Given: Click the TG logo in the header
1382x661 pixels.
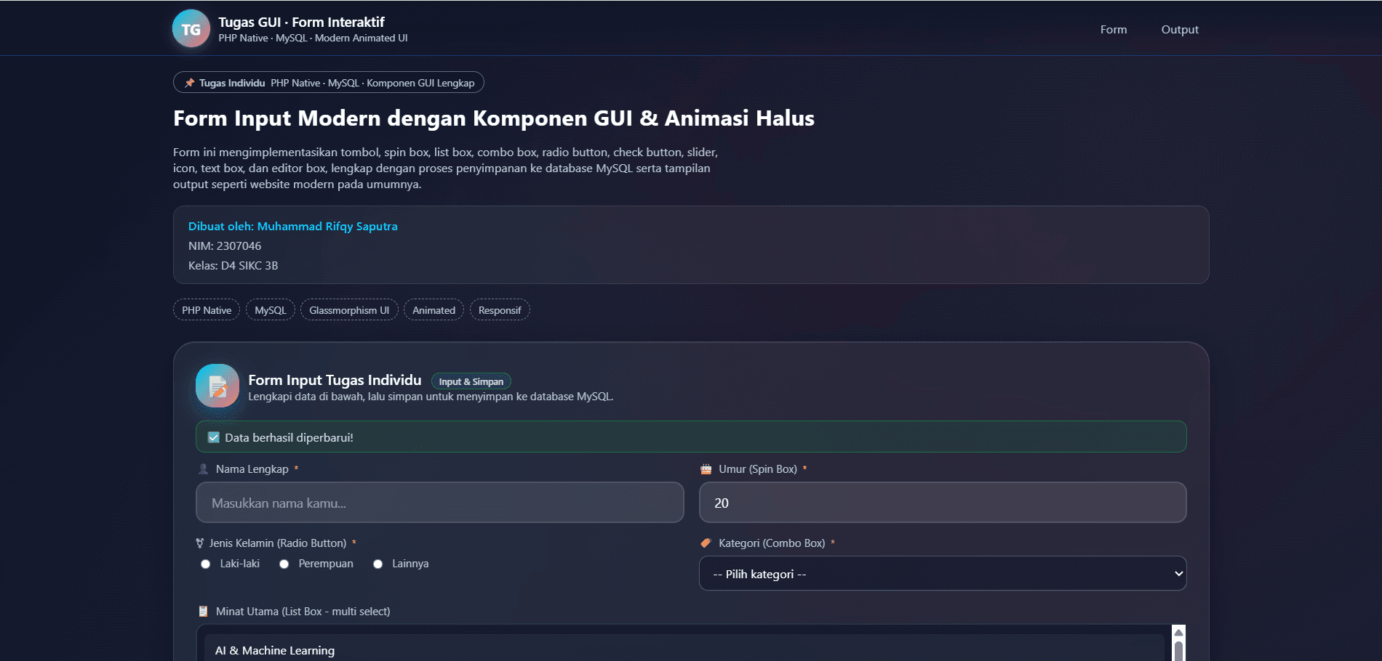Looking at the screenshot, I should click(x=191, y=28).
